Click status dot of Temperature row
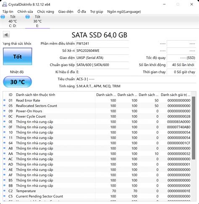 (x=5, y=191)
